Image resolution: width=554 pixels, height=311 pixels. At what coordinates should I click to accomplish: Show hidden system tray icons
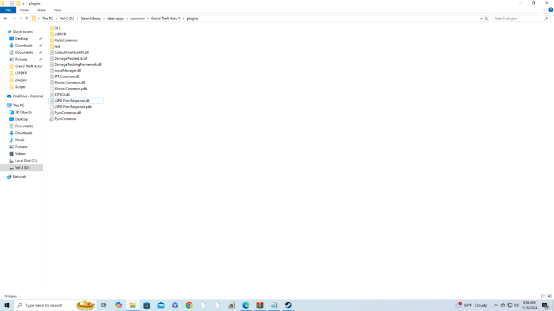point(496,305)
